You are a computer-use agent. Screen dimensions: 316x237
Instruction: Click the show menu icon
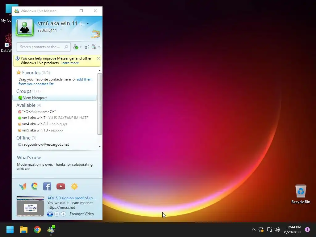[94, 47]
